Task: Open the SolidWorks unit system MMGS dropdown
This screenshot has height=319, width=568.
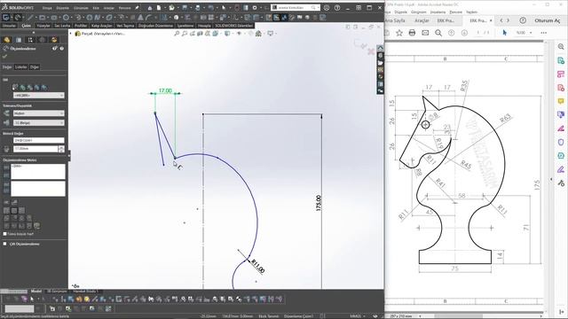Action: [357, 316]
